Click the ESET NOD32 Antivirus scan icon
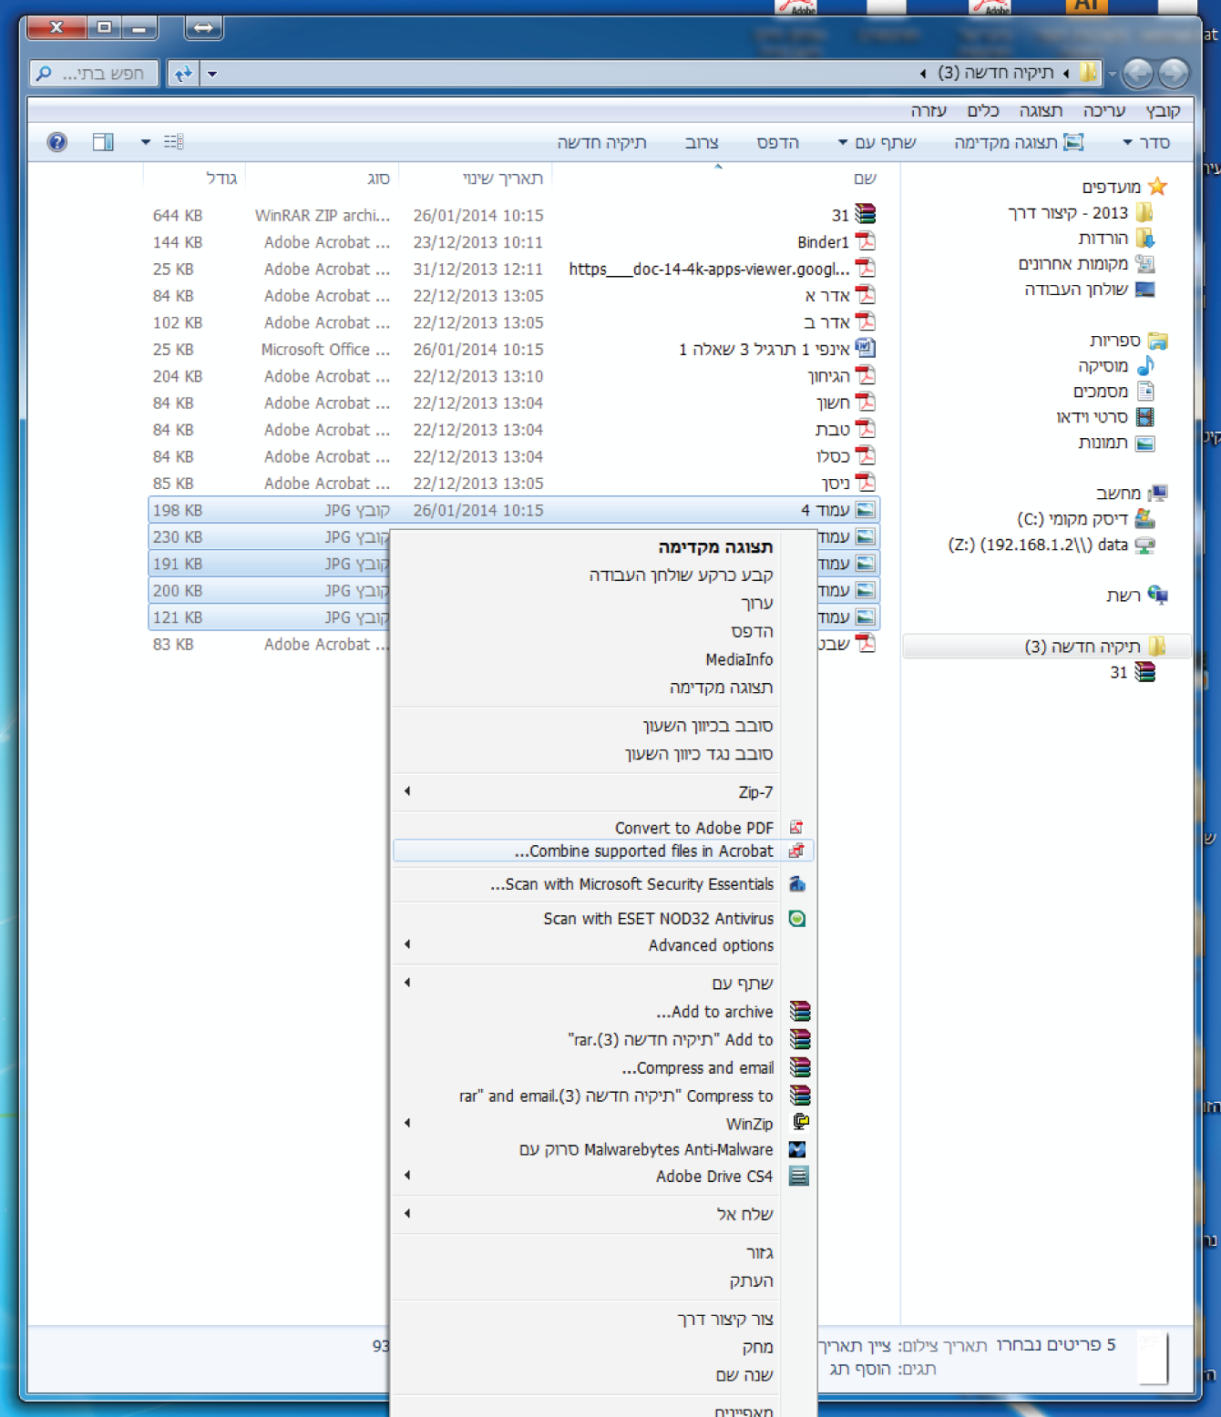1221x1417 pixels. tap(797, 918)
